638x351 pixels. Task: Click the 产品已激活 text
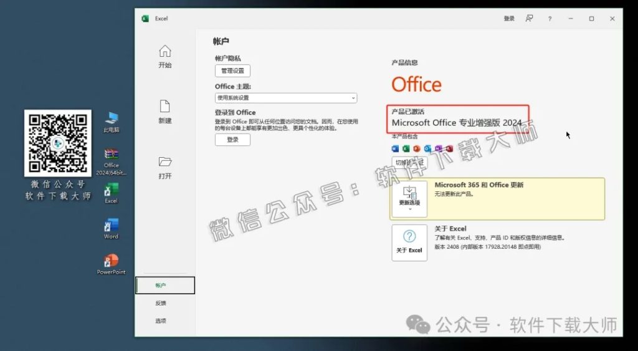(x=407, y=112)
